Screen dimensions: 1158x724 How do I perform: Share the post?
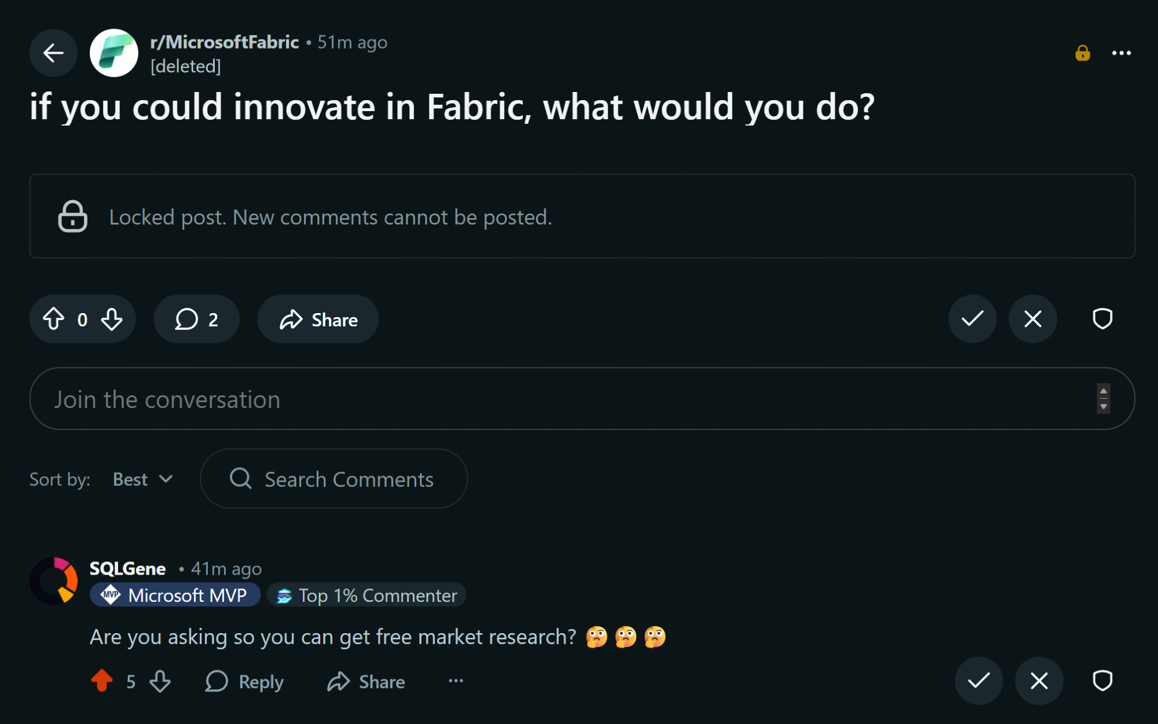coord(318,319)
